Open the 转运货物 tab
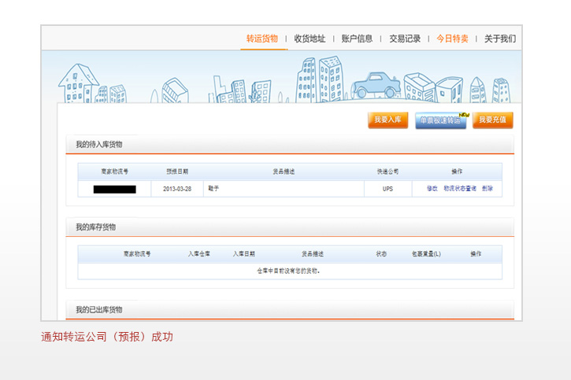This screenshot has width=571, height=380. click(x=261, y=39)
